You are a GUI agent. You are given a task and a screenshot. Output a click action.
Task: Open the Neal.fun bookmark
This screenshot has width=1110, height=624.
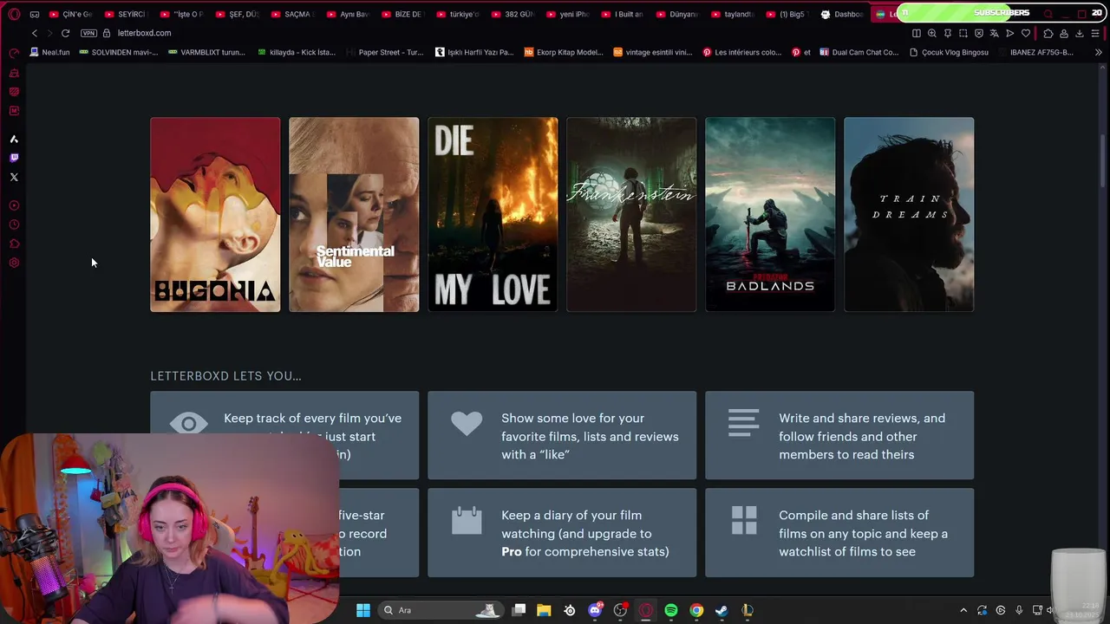point(49,52)
